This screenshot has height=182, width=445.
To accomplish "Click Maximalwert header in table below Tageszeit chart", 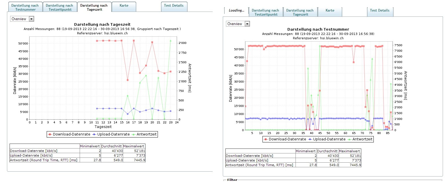I will click(134, 146).
